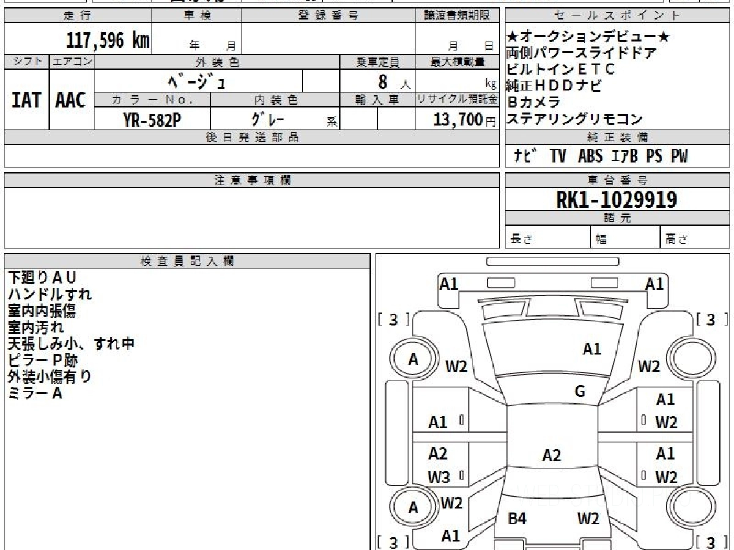Viewport: 734px width, 550px height.
Task: Click the 乗車定員 header
Action: 377,62
